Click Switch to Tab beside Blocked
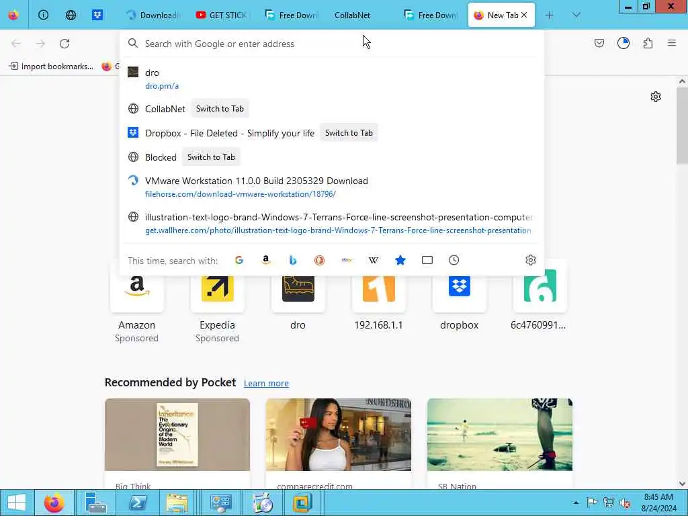The height and width of the screenshot is (516, 688). click(211, 157)
